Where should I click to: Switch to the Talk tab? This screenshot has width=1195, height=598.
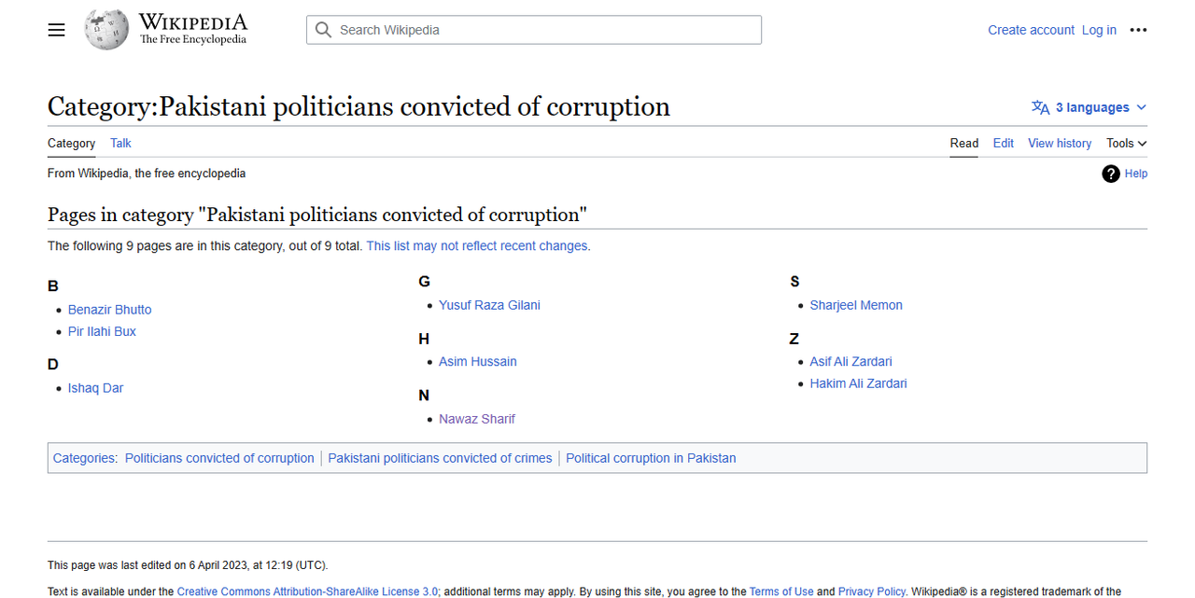click(x=120, y=143)
